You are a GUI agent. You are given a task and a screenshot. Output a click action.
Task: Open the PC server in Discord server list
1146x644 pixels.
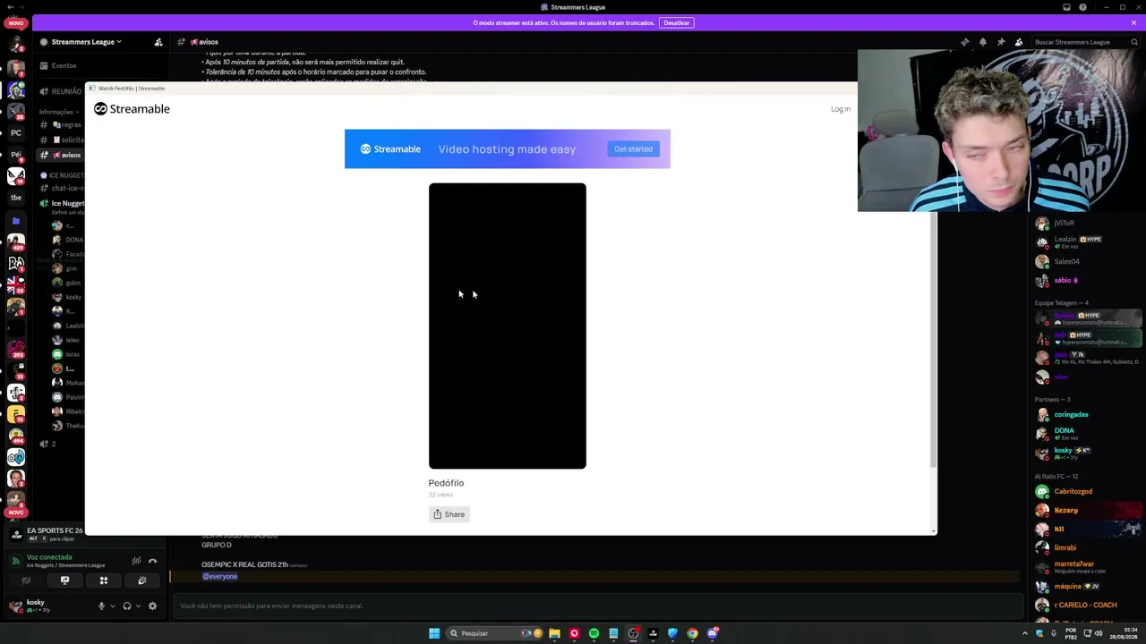pyautogui.click(x=16, y=133)
